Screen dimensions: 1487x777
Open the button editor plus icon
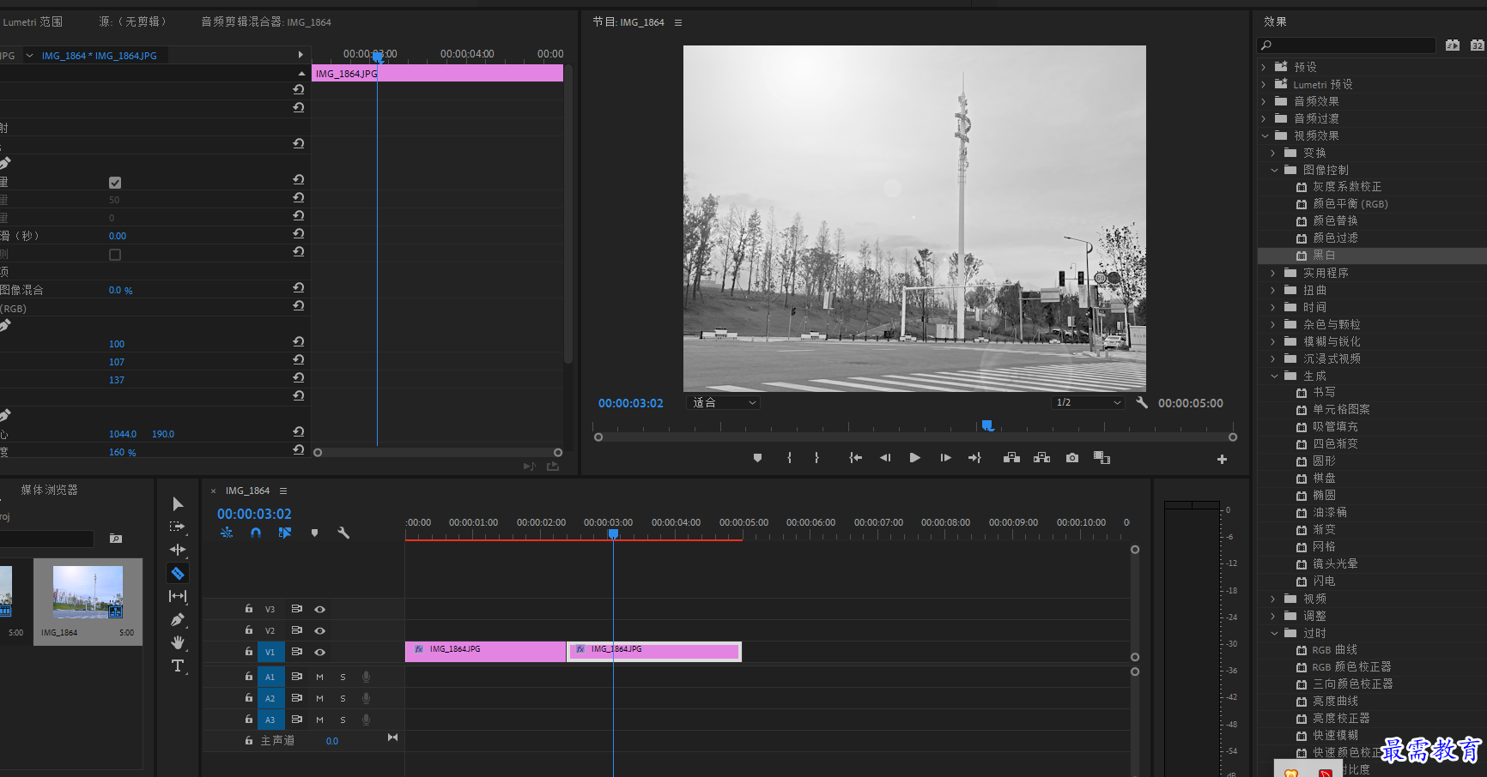1222,459
